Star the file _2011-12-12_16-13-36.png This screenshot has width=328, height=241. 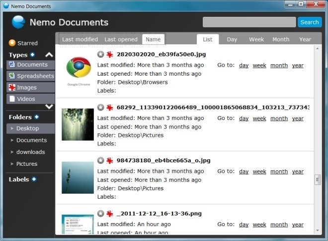pyautogui.click(x=100, y=214)
